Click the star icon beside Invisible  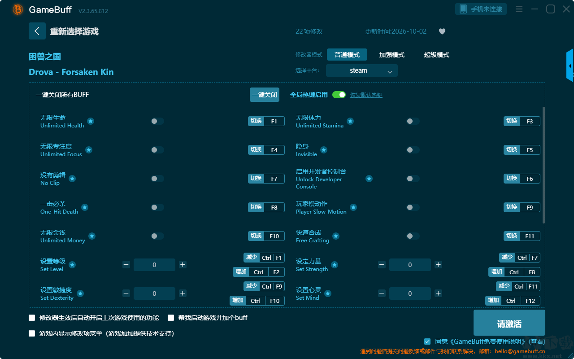pos(323,150)
